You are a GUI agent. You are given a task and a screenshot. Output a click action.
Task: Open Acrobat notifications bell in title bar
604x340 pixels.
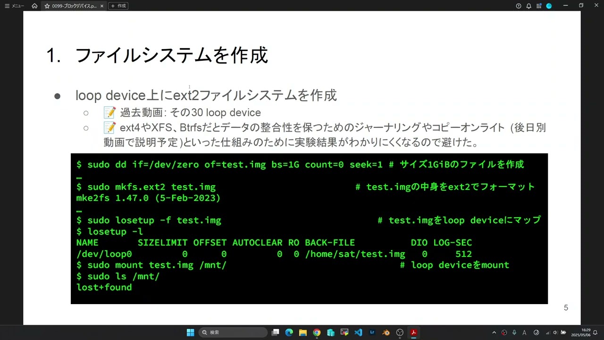pos(528,6)
